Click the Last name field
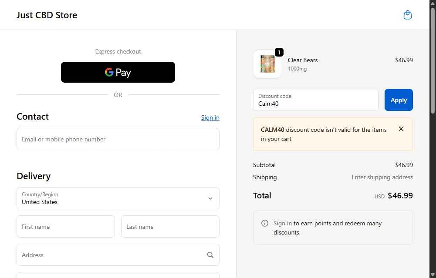 pyautogui.click(x=170, y=227)
